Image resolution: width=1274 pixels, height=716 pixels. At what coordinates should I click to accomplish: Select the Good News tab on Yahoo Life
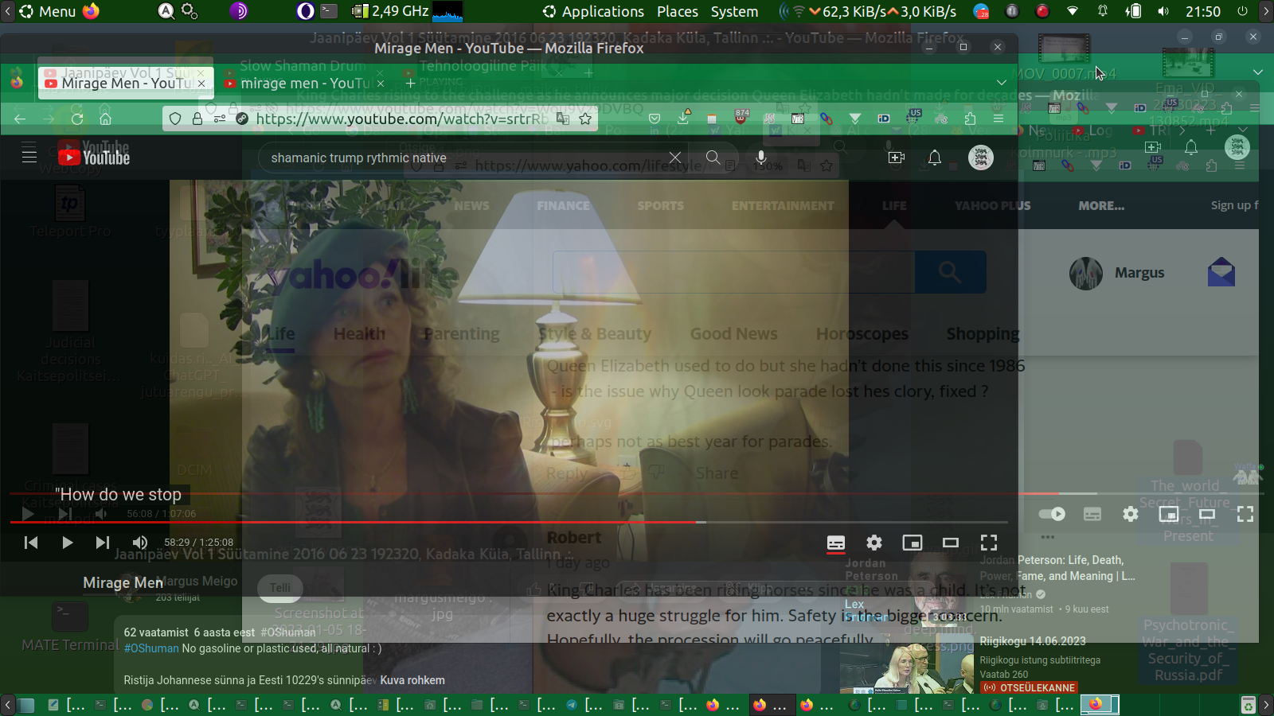tap(733, 334)
